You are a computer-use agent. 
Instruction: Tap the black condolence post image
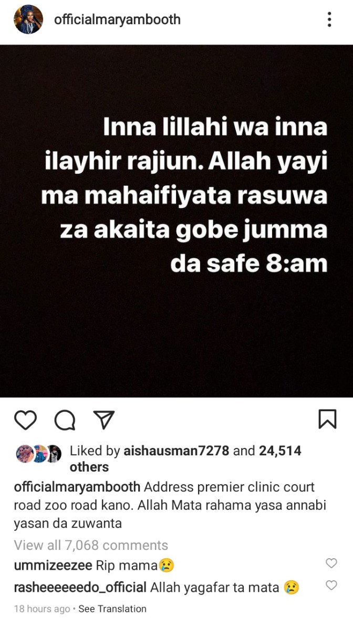pos(176,221)
